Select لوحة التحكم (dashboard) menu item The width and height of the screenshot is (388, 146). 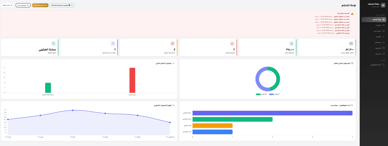click(374, 20)
